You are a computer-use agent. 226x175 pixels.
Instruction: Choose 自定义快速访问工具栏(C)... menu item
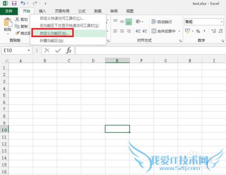[68, 18]
